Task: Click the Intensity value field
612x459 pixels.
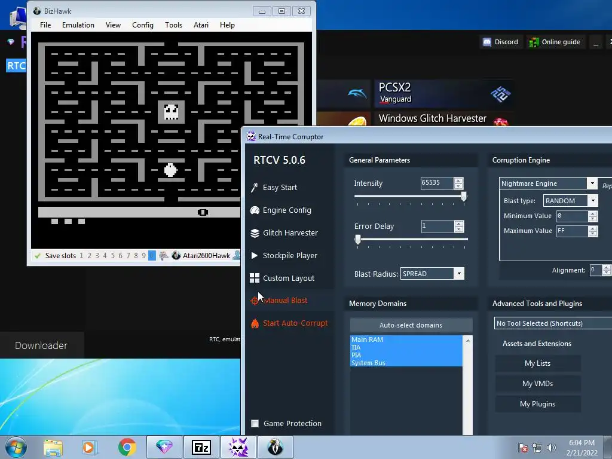Action: [x=437, y=183]
